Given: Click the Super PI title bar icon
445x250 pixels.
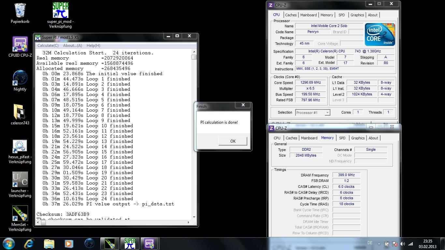Looking at the screenshot, I should [38, 37].
